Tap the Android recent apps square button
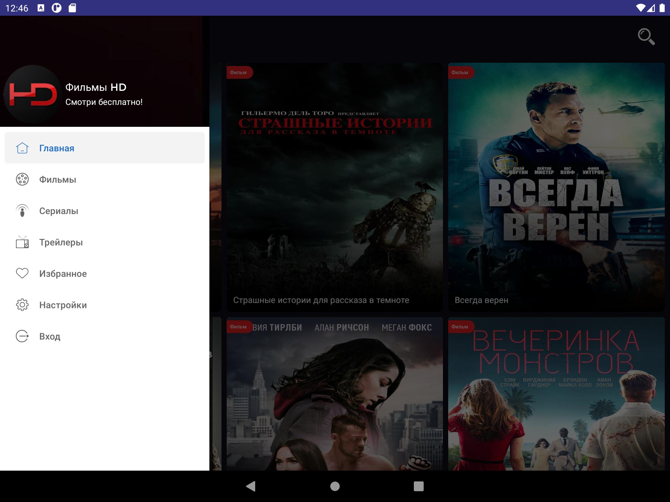Screen dimensions: 670x502 click(419, 486)
